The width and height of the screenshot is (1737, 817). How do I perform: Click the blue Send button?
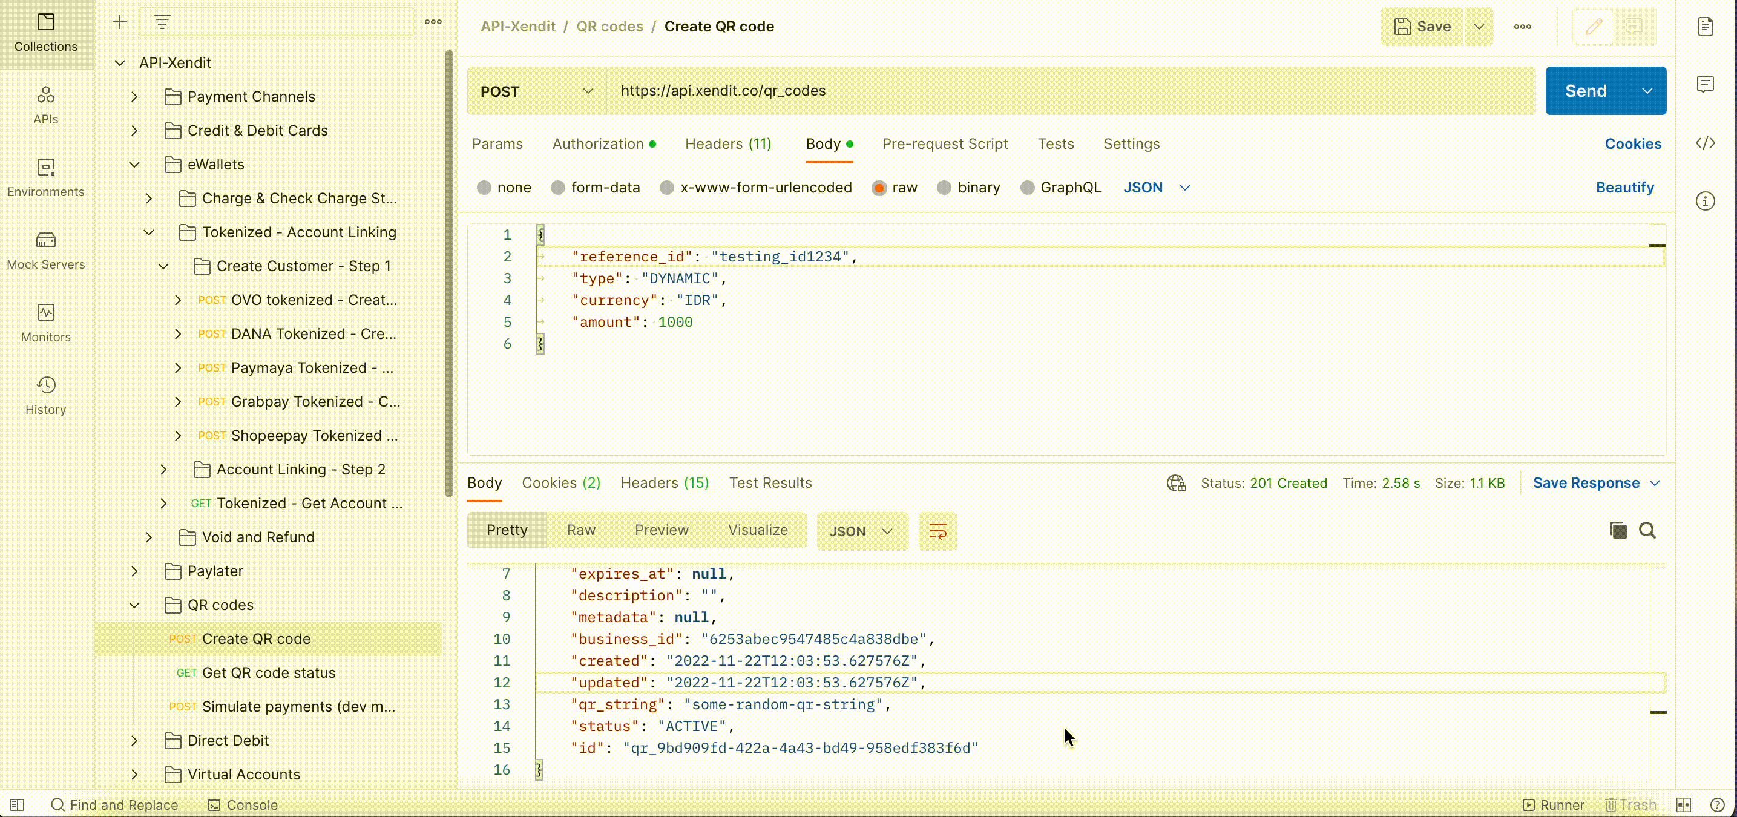tap(1585, 91)
